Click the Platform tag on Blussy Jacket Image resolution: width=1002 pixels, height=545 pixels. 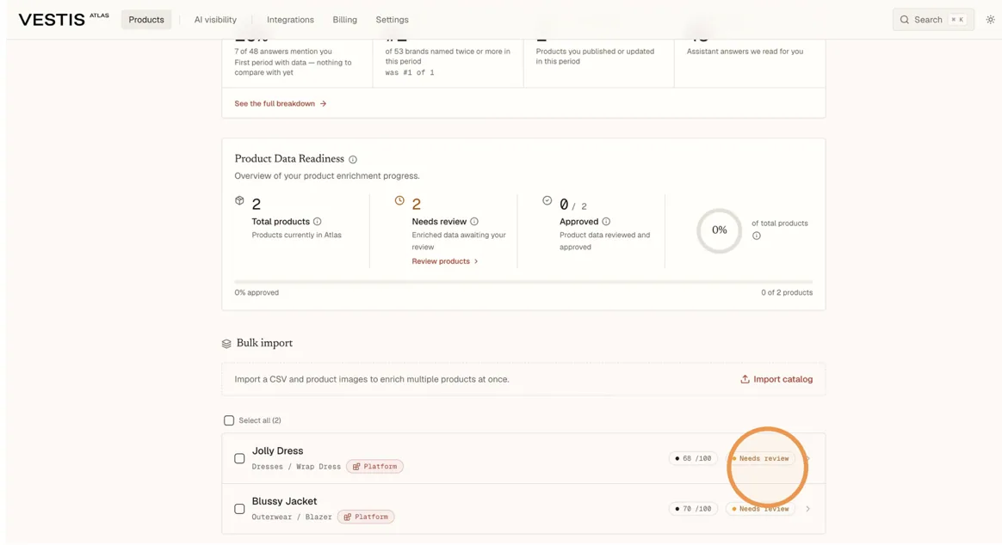pos(366,517)
